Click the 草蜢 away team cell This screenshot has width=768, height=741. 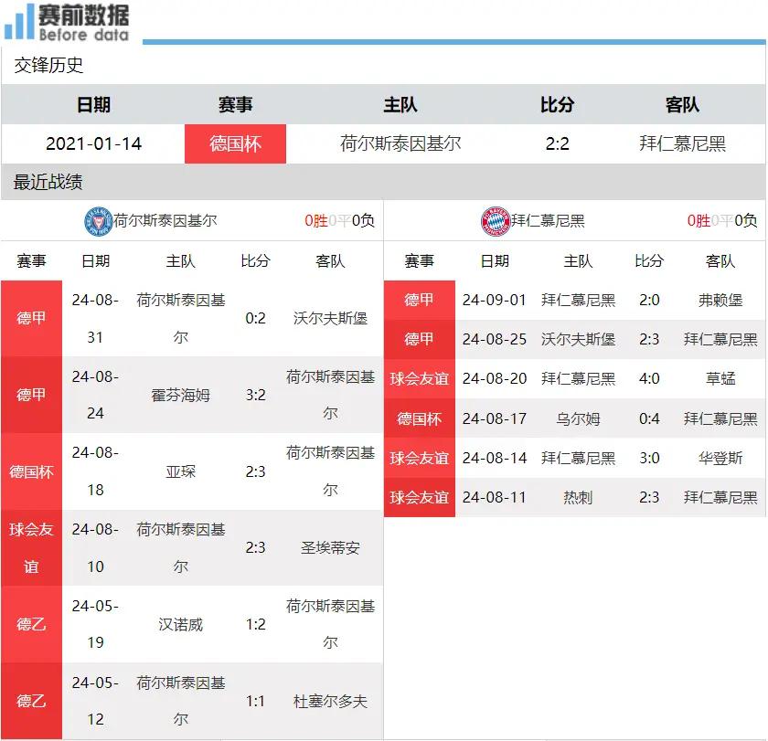720,379
